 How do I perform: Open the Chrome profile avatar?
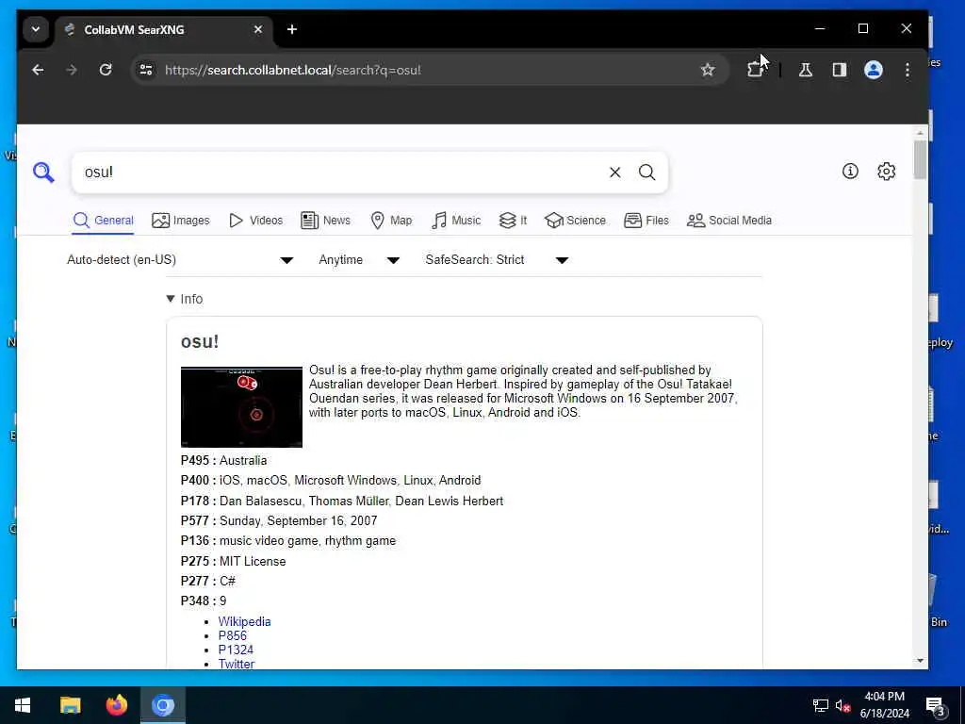[x=874, y=70]
